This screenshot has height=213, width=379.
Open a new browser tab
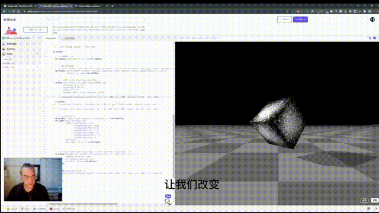point(112,6)
